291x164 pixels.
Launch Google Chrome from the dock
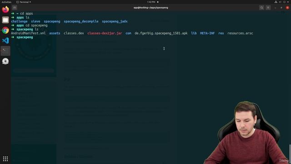click(5, 31)
